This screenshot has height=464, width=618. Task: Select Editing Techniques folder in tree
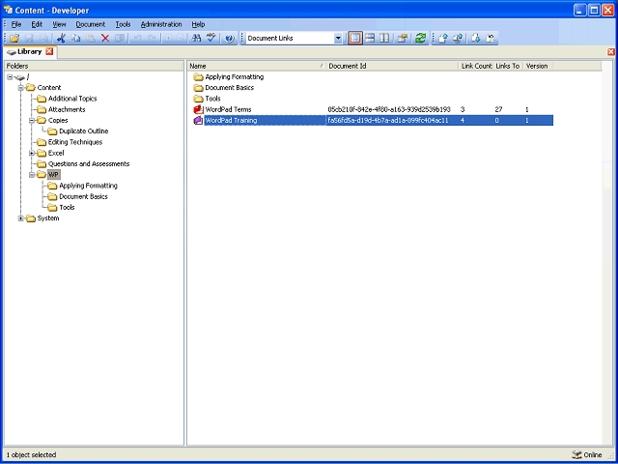(x=75, y=142)
